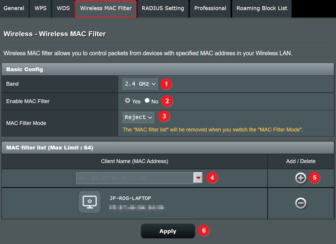Open the Band 2.4 GHz dropdown
This screenshot has height=244, width=336.
tap(140, 84)
